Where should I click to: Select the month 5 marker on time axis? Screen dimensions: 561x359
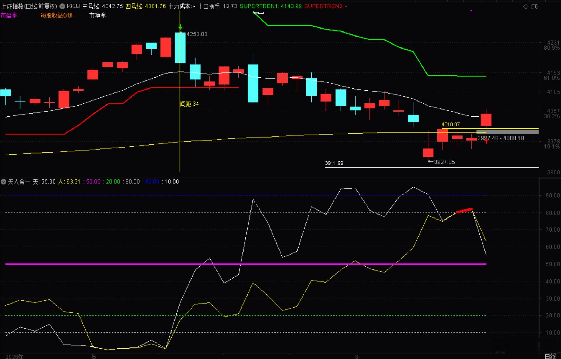click(x=94, y=356)
